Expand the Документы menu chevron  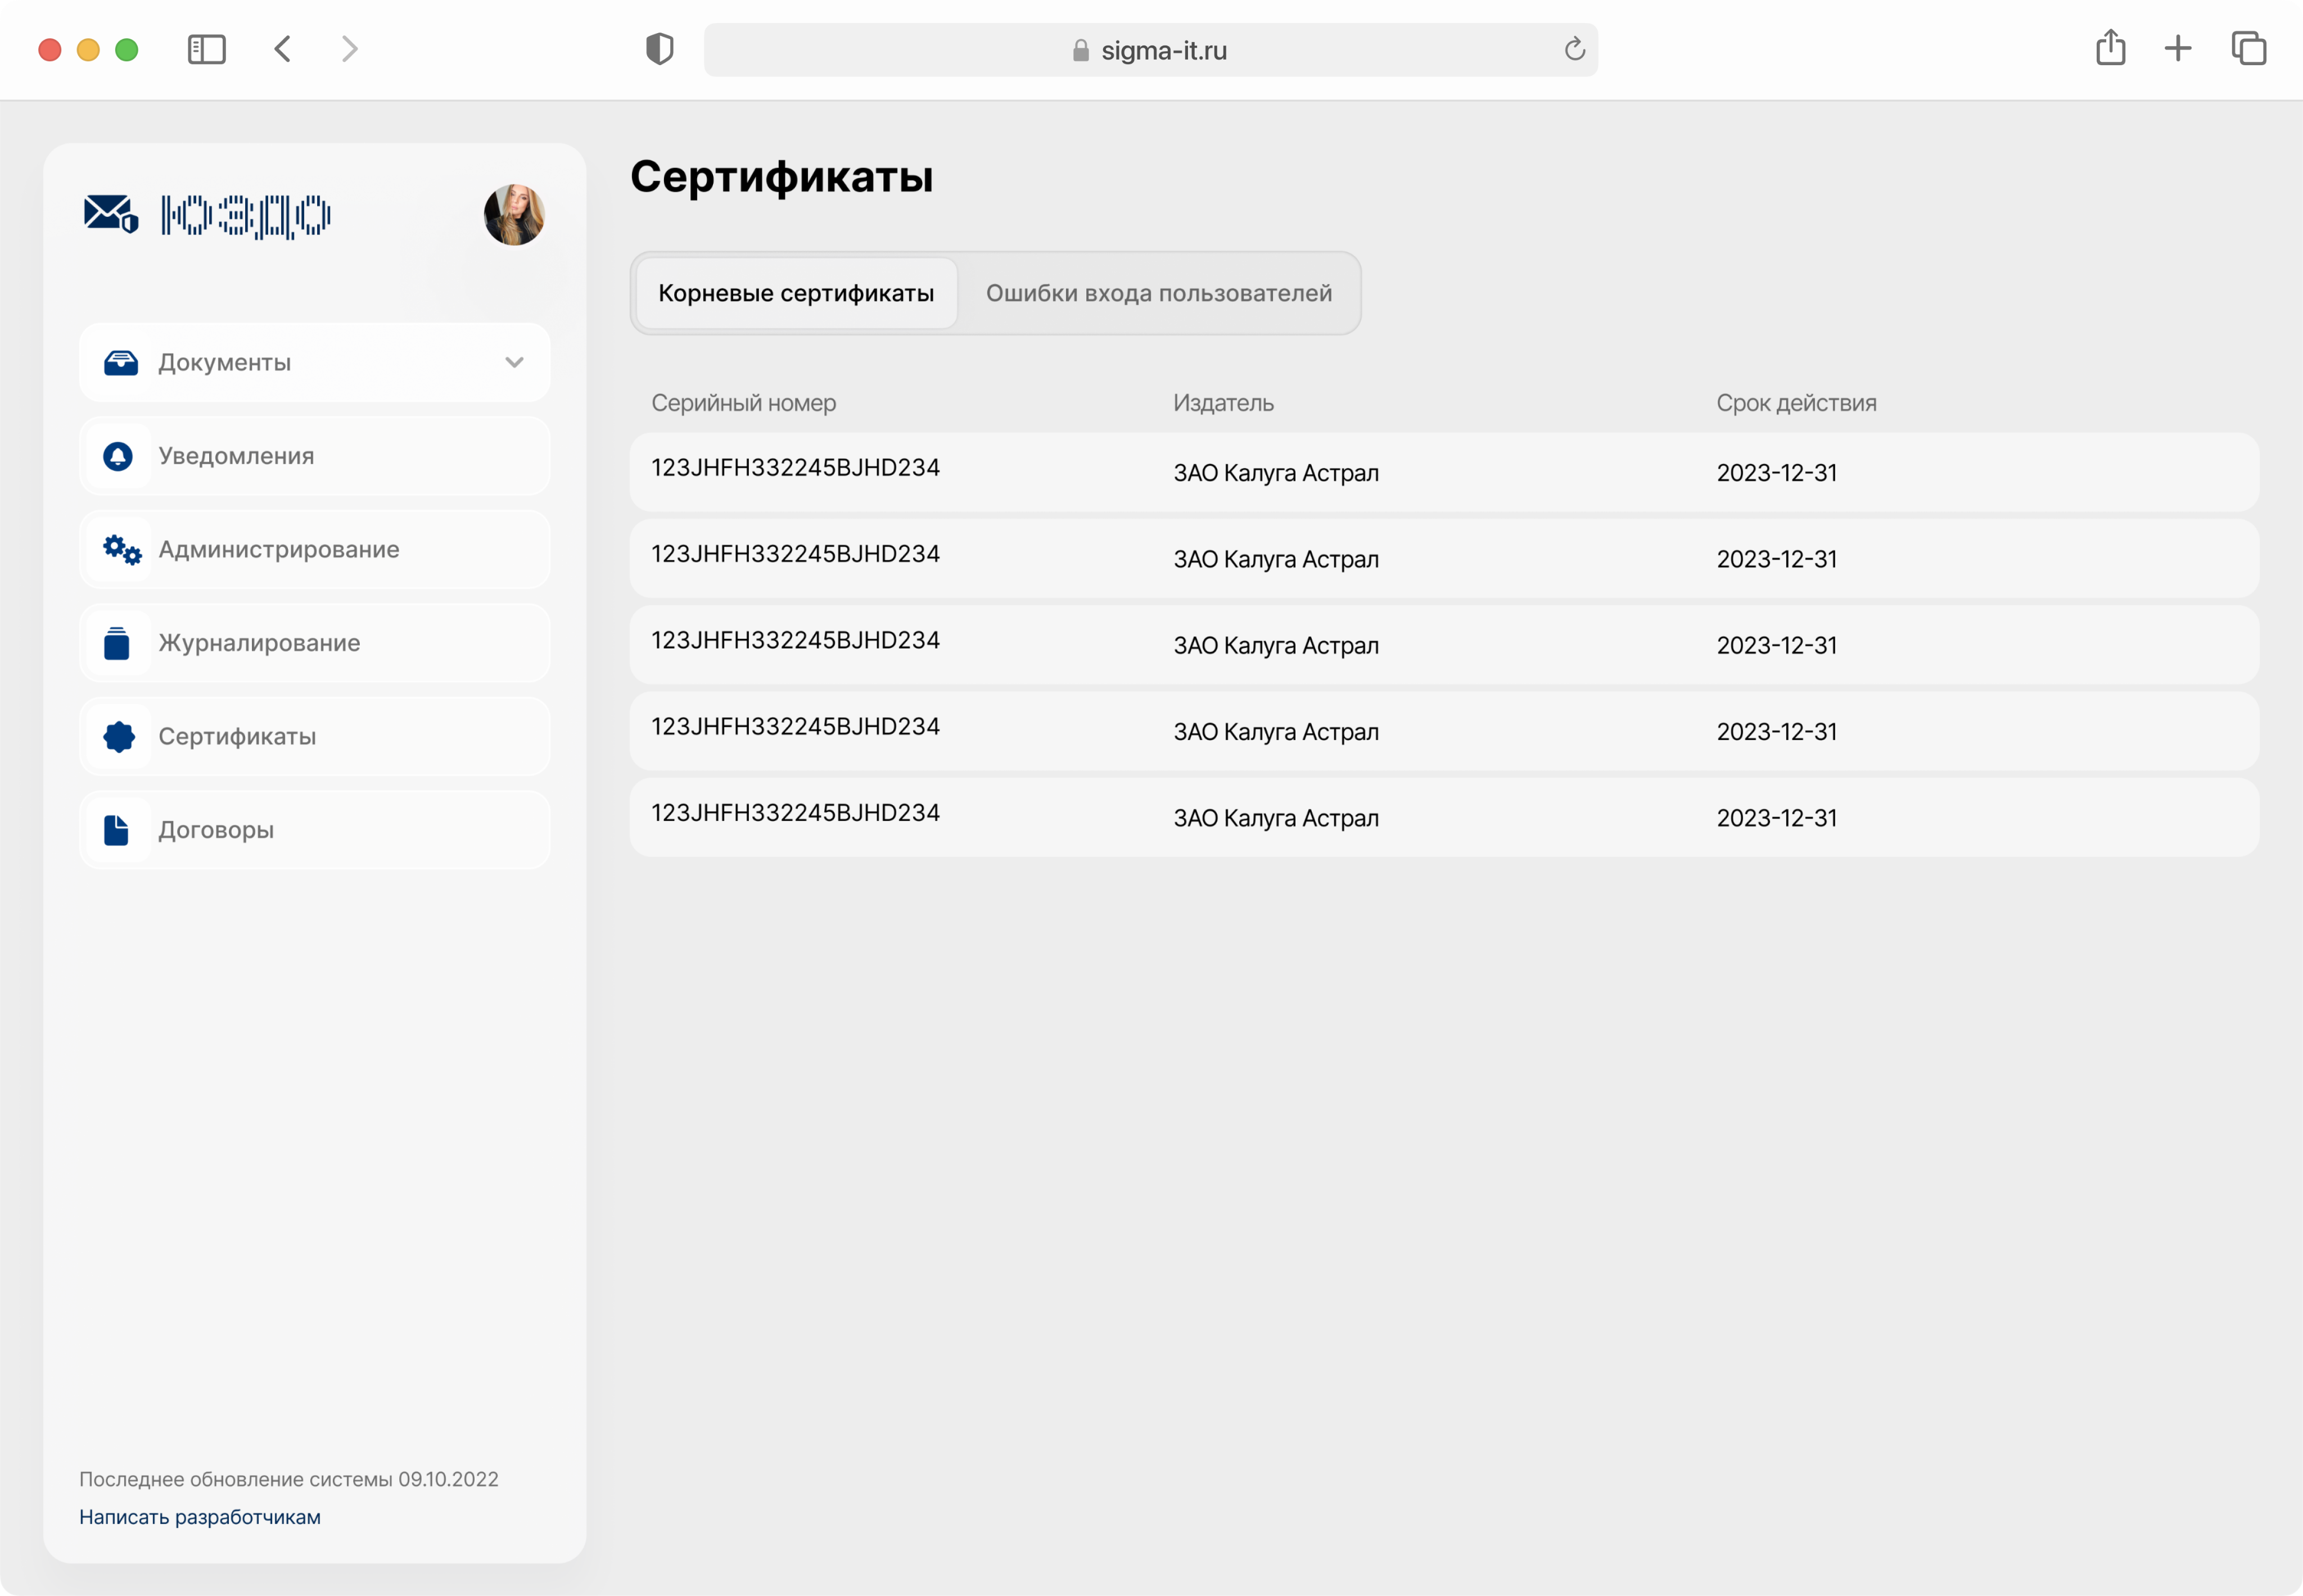point(514,363)
